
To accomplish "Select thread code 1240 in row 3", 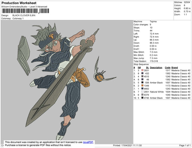I will click(168, 77).
